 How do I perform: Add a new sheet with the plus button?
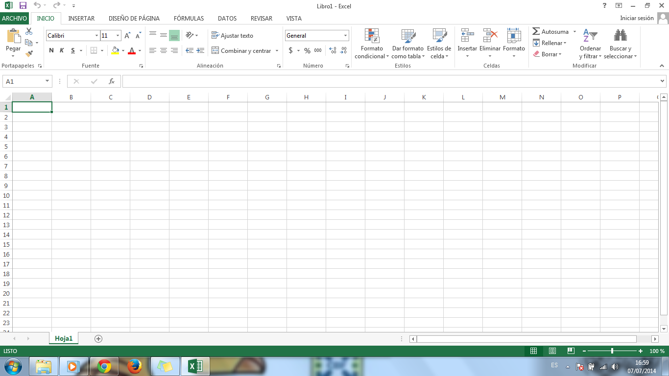(98, 338)
